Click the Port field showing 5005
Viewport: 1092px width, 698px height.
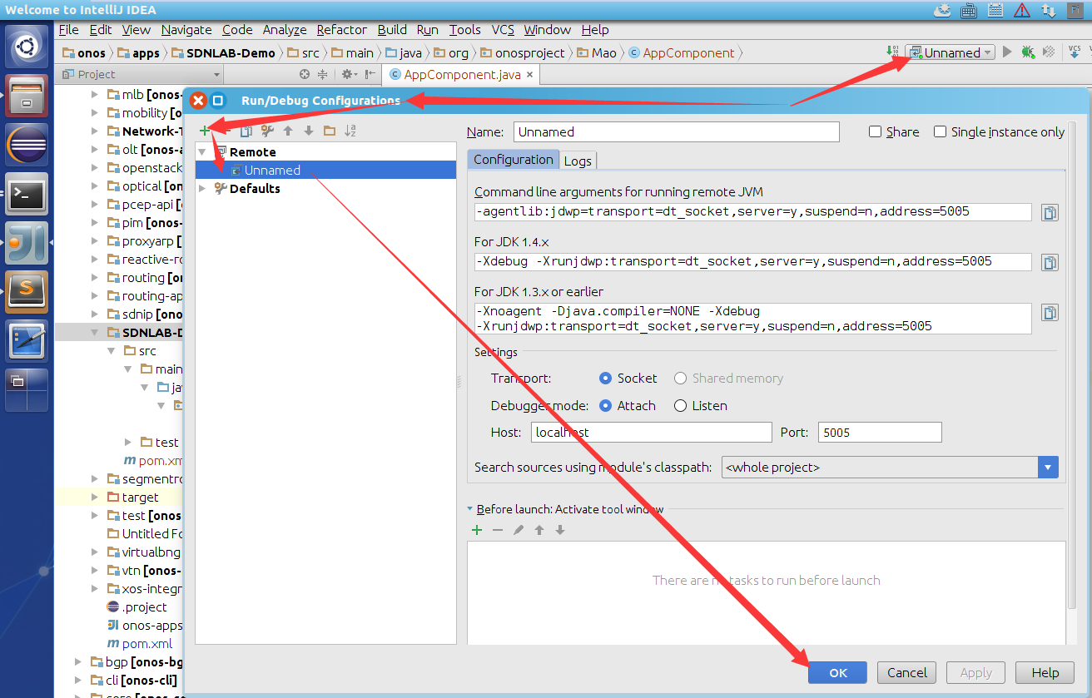880,432
